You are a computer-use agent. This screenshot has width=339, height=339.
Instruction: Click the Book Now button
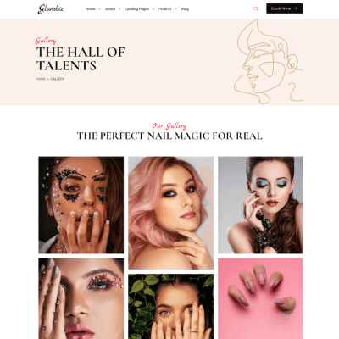point(285,8)
